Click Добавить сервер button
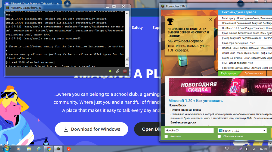272x152 pixels. click(254, 73)
